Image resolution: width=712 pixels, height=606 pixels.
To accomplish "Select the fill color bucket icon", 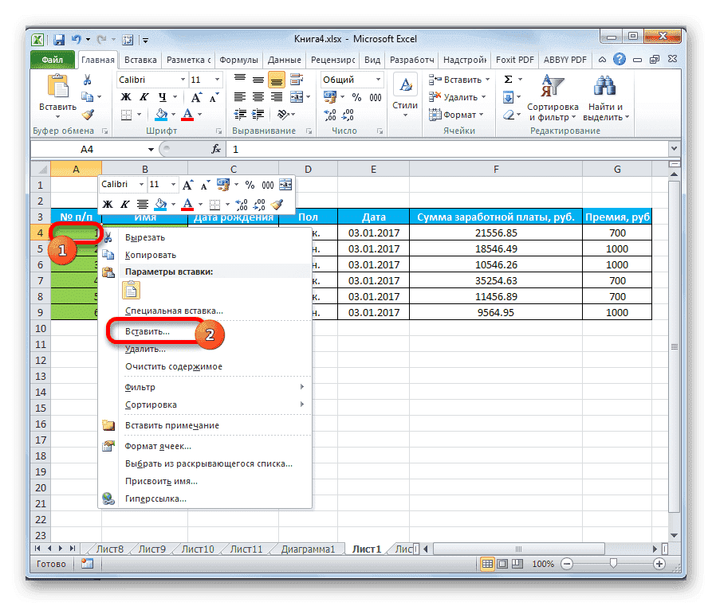I will (x=159, y=114).
